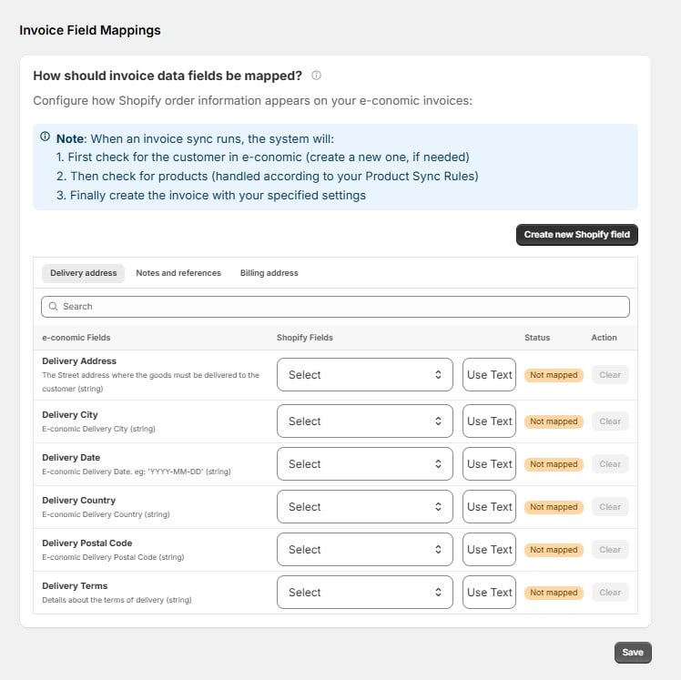Click the Delivery City field name

tap(70, 415)
